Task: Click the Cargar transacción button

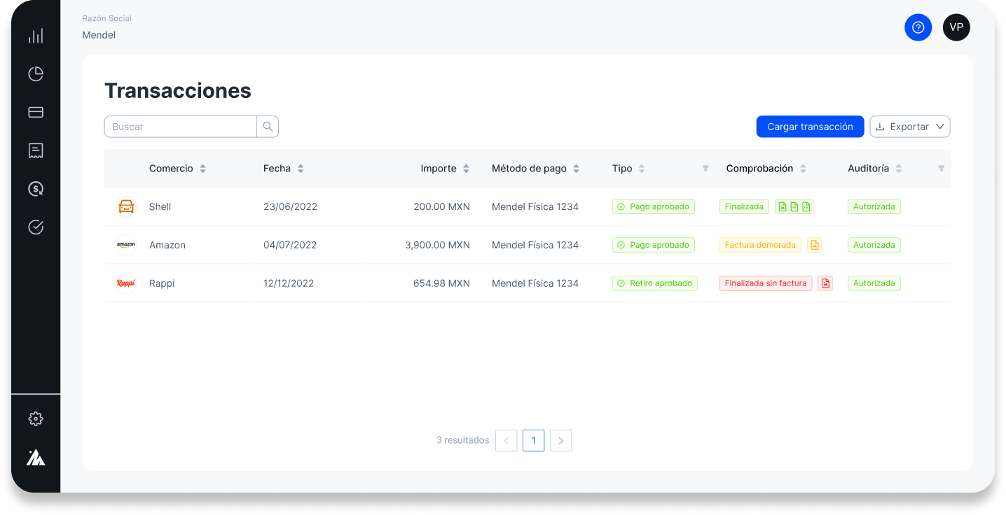Action: (810, 127)
